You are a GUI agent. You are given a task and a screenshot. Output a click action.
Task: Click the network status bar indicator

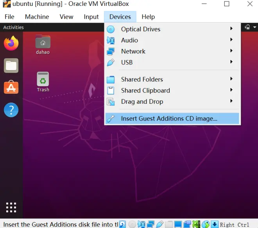click(x=150, y=224)
